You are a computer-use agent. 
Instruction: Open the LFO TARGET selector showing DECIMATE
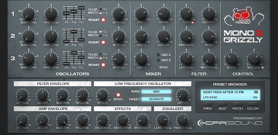tap(156, 99)
